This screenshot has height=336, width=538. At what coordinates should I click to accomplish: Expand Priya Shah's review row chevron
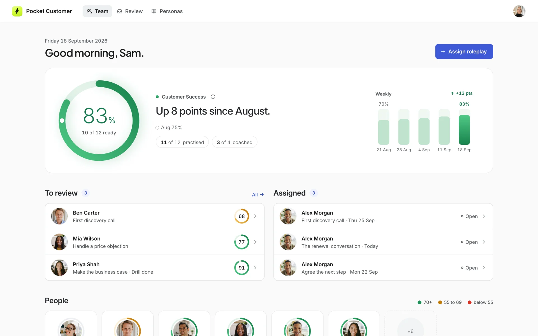[x=255, y=268]
